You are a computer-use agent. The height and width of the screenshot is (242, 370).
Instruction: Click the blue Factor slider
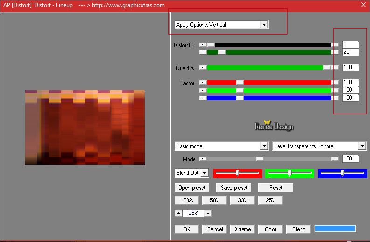(x=269, y=98)
